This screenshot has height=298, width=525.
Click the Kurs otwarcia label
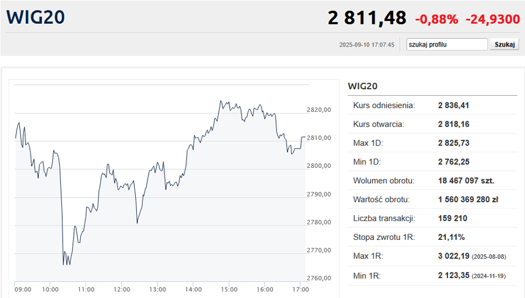[x=379, y=124]
